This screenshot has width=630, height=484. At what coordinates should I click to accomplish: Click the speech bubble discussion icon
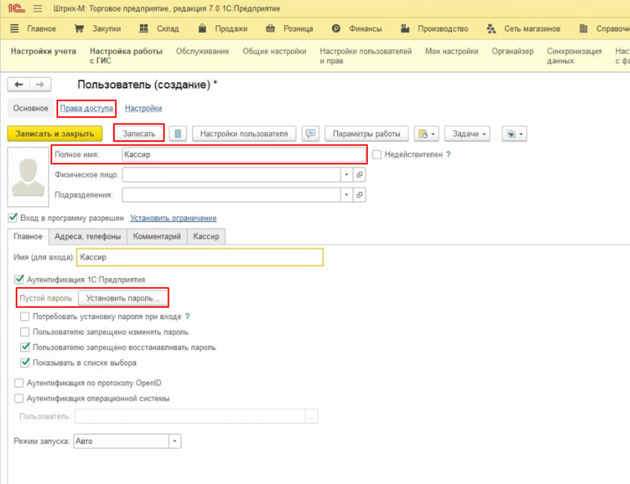[x=310, y=133]
